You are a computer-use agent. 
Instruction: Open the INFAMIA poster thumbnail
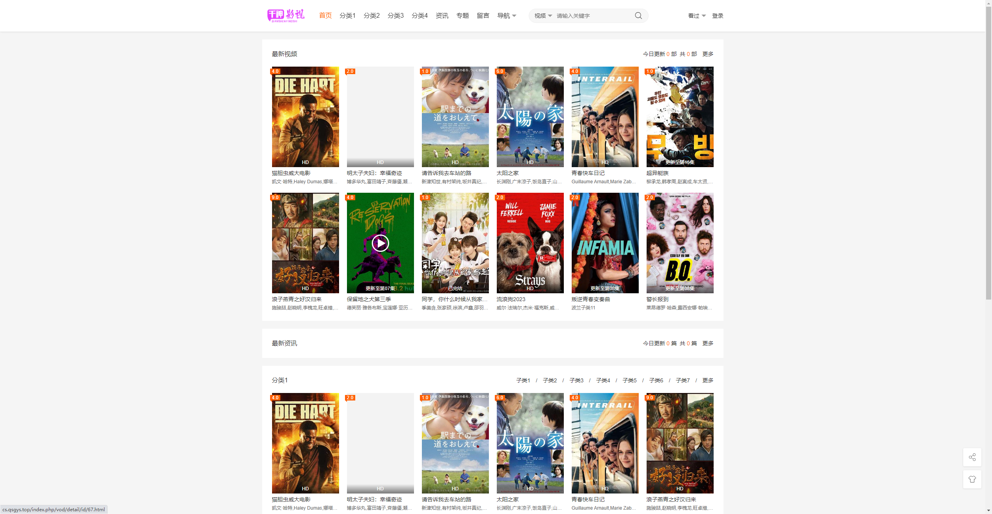(x=605, y=243)
